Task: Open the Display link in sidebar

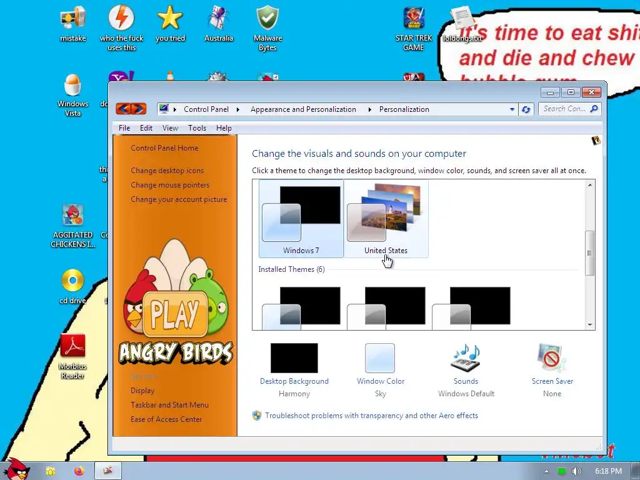Action: coord(142,391)
